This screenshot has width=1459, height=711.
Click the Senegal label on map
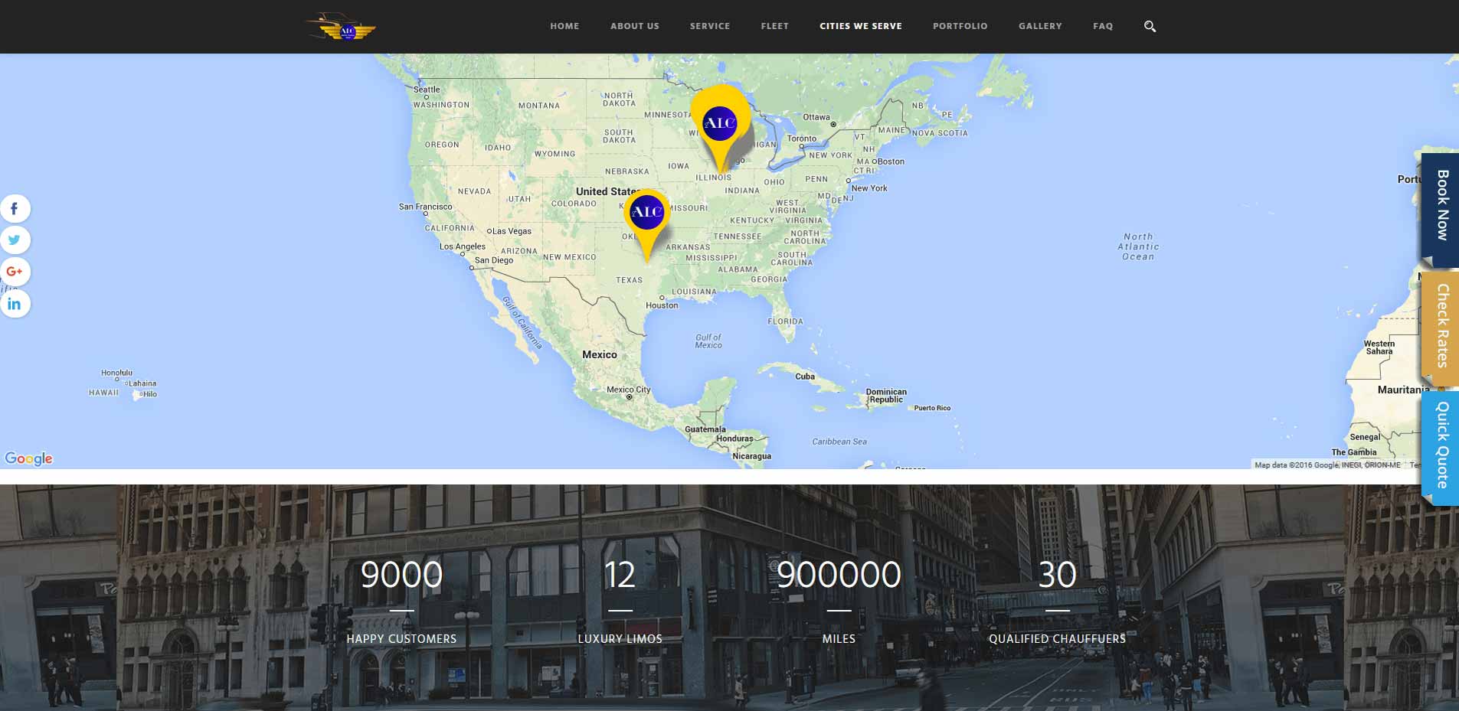pyautogui.click(x=1365, y=437)
